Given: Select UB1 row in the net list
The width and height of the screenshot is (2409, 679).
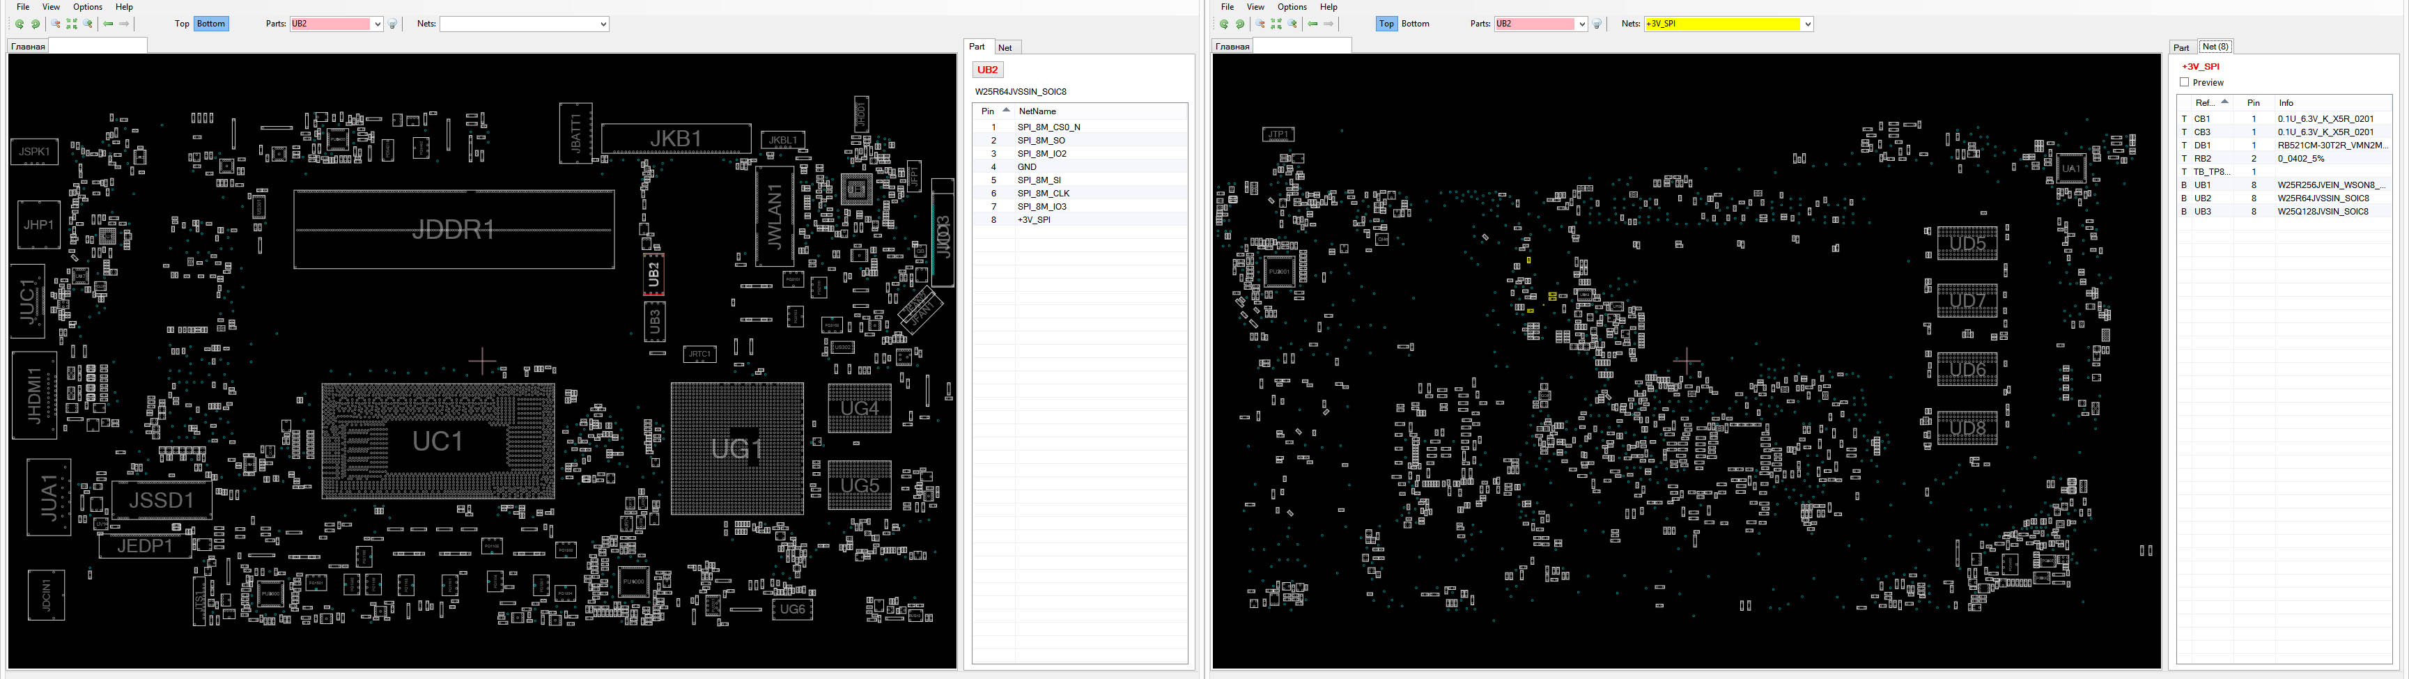Looking at the screenshot, I should 2202,185.
